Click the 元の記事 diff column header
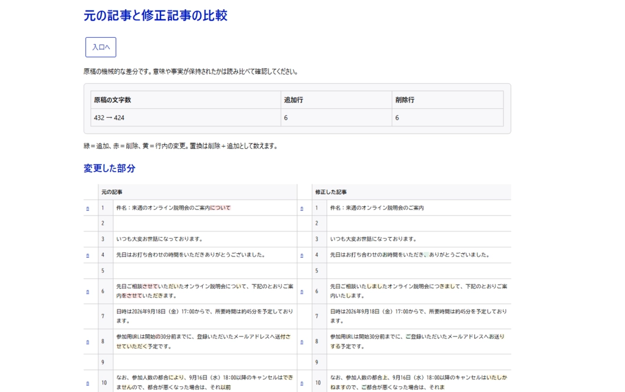625x392 pixels. click(x=198, y=192)
